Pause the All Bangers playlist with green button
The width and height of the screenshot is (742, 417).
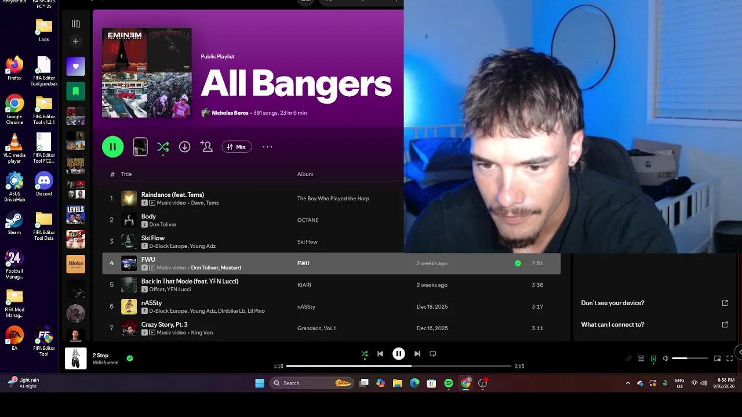[x=112, y=147]
